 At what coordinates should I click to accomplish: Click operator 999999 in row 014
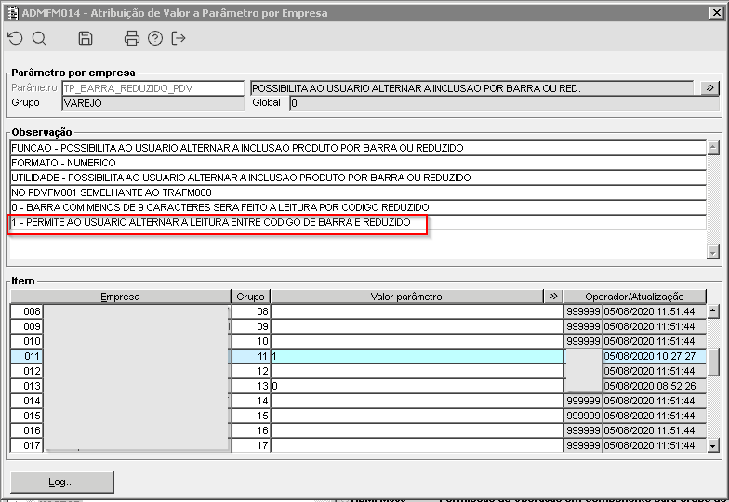(583, 401)
